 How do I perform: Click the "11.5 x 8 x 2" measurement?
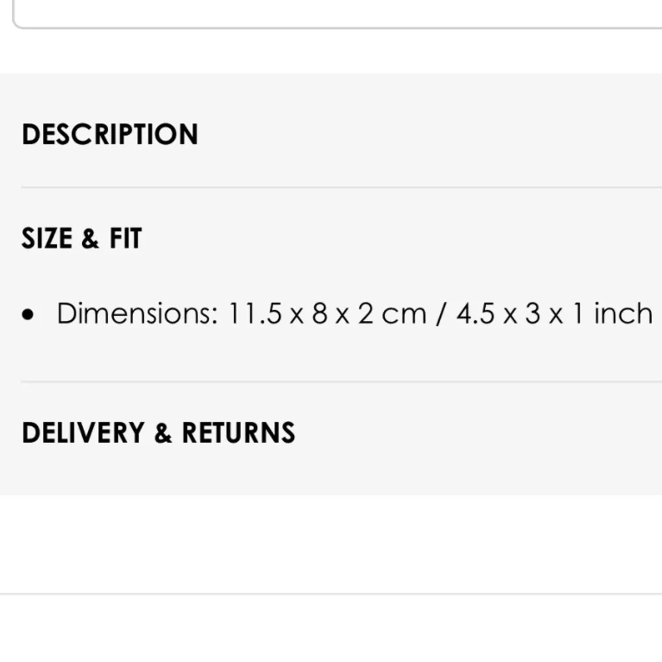(x=301, y=313)
